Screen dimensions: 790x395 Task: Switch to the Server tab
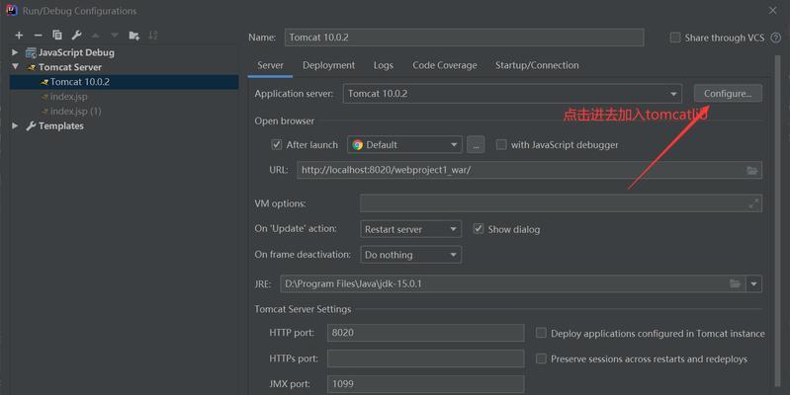click(270, 65)
